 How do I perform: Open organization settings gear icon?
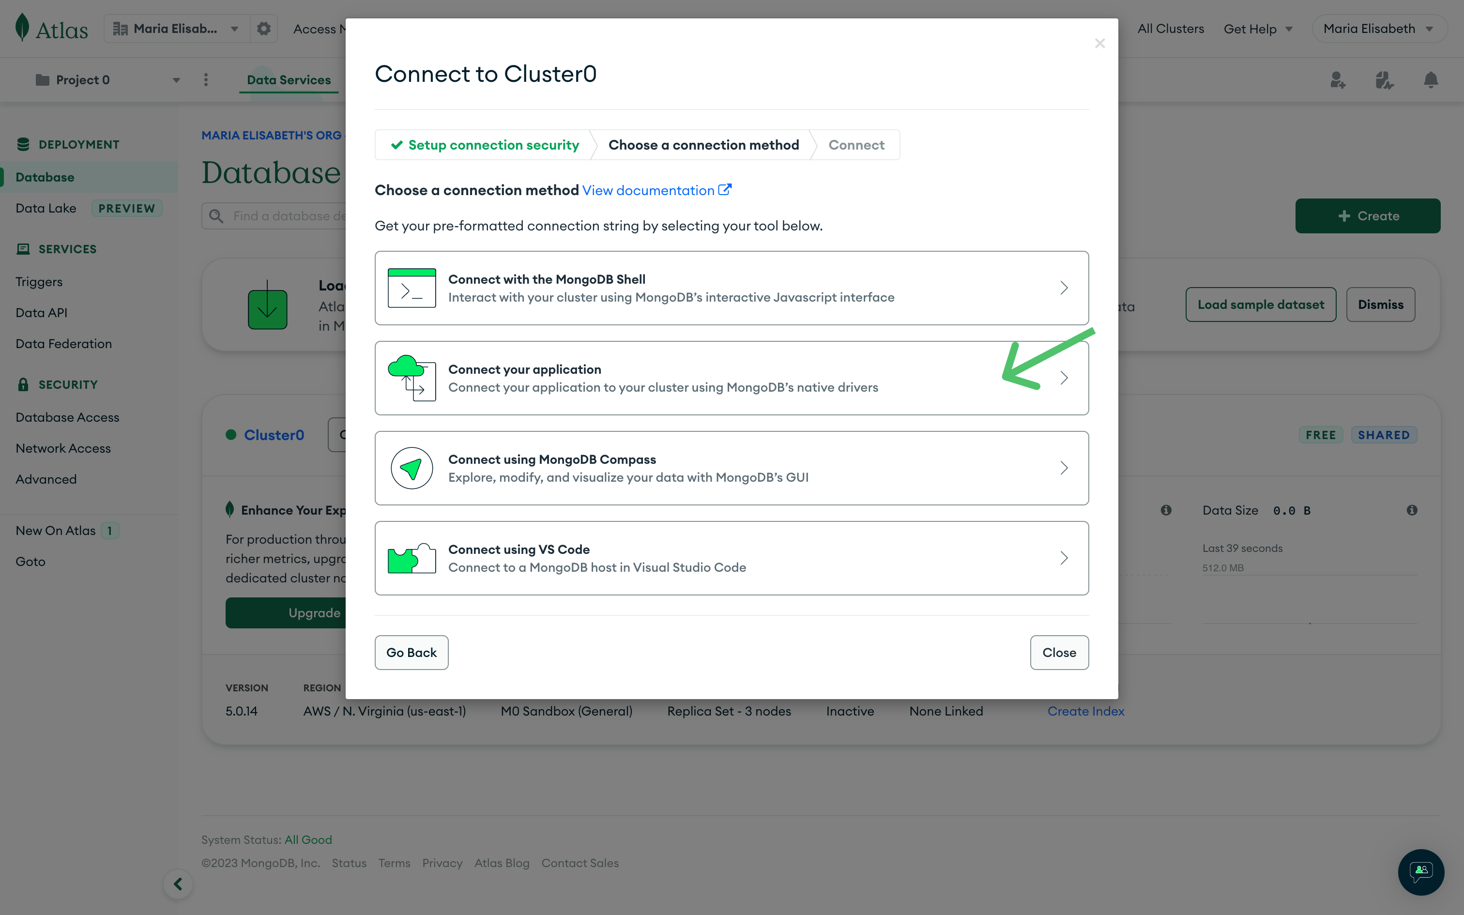(x=264, y=29)
